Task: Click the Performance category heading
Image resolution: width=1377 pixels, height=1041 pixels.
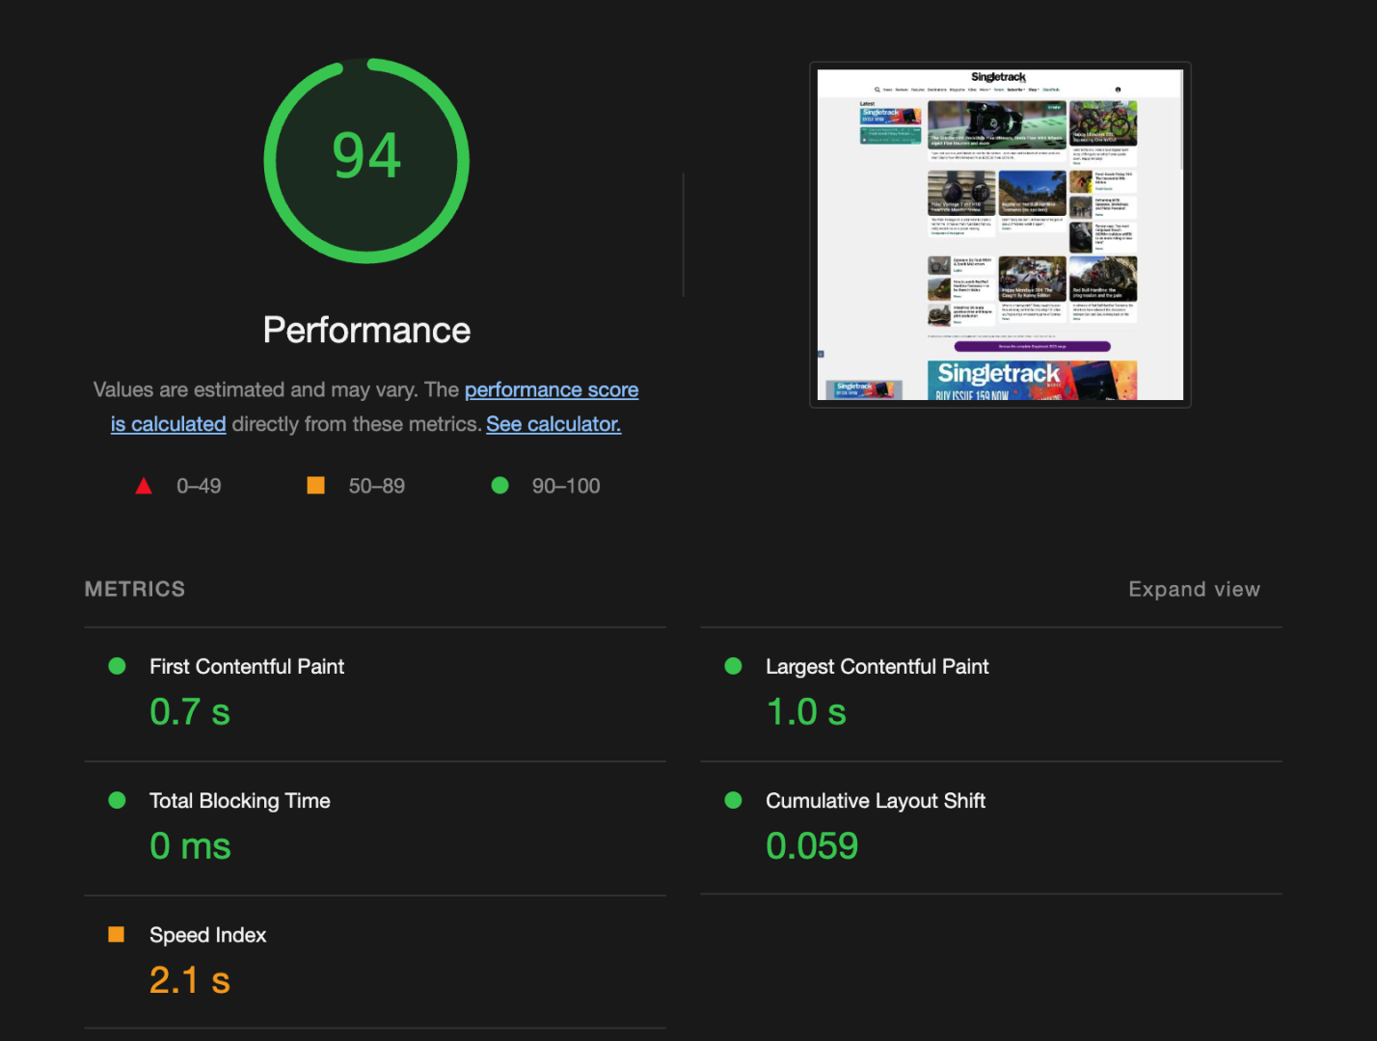Action: pos(366,331)
